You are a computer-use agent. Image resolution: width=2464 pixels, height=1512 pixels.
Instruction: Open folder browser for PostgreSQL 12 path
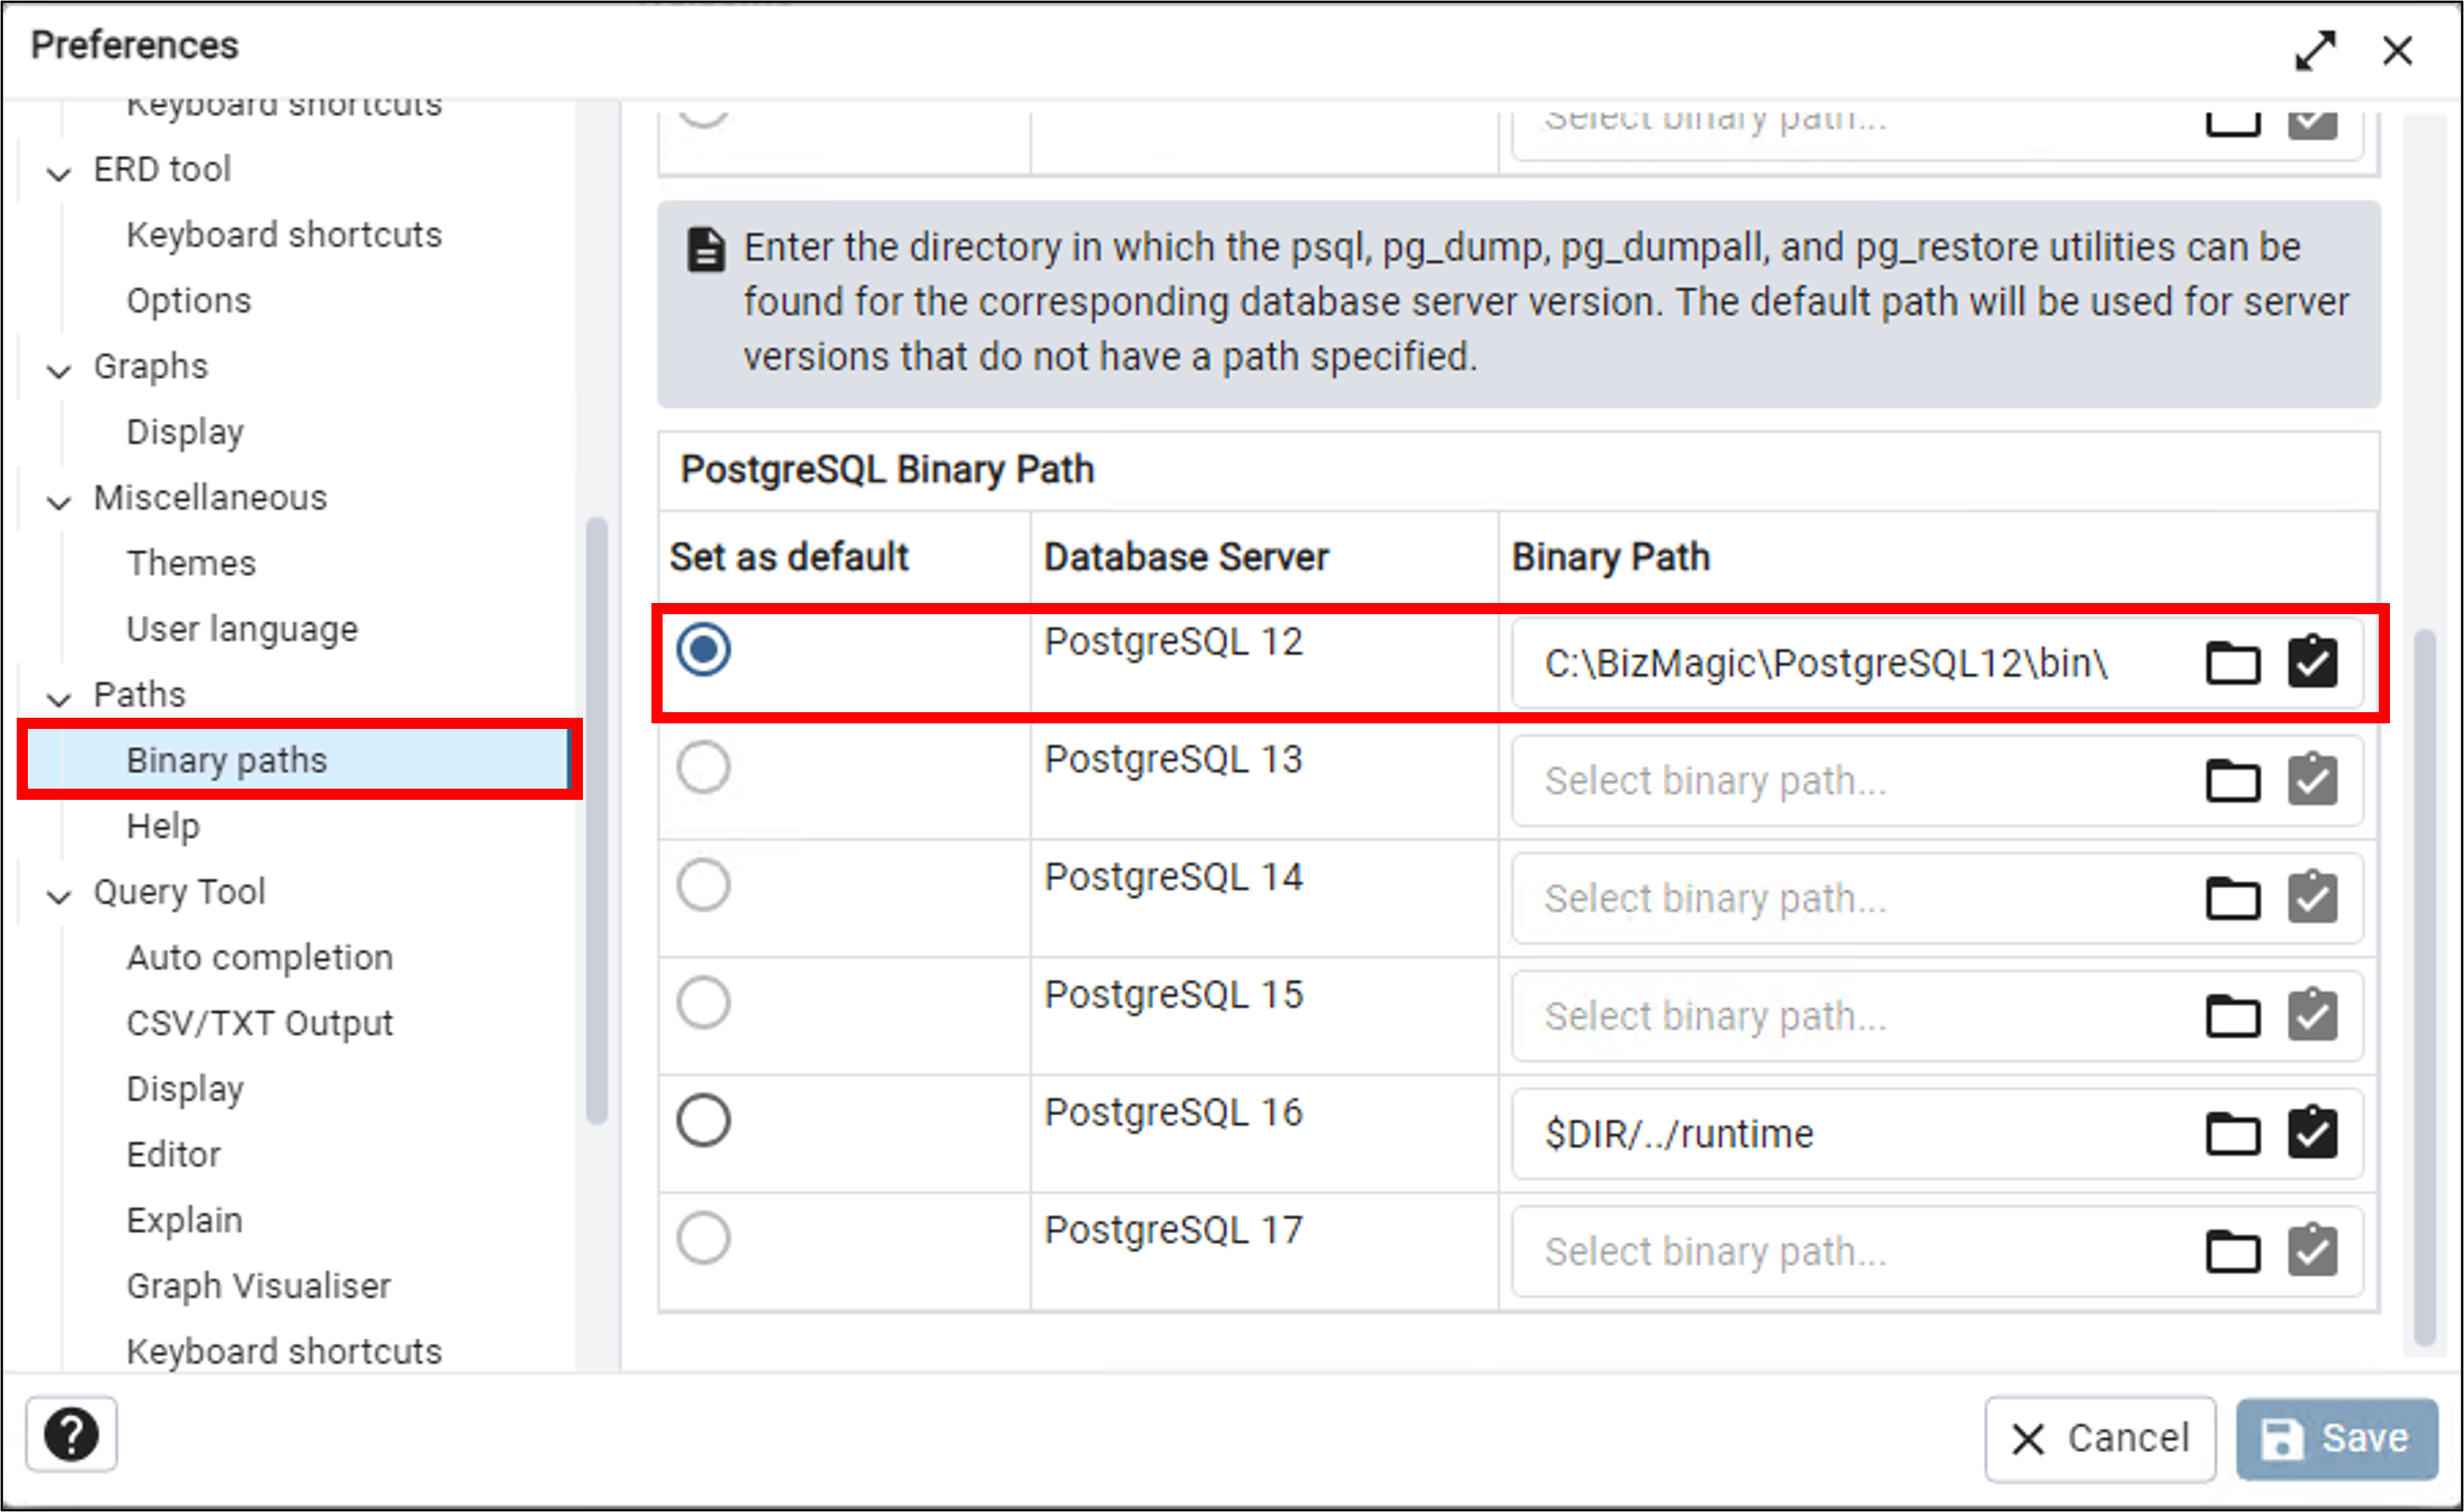pyautogui.click(x=2232, y=663)
